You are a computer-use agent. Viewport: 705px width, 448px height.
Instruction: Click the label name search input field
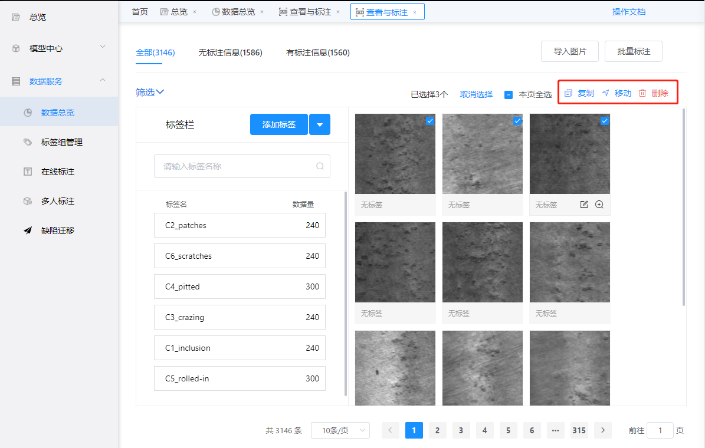(242, 166)
